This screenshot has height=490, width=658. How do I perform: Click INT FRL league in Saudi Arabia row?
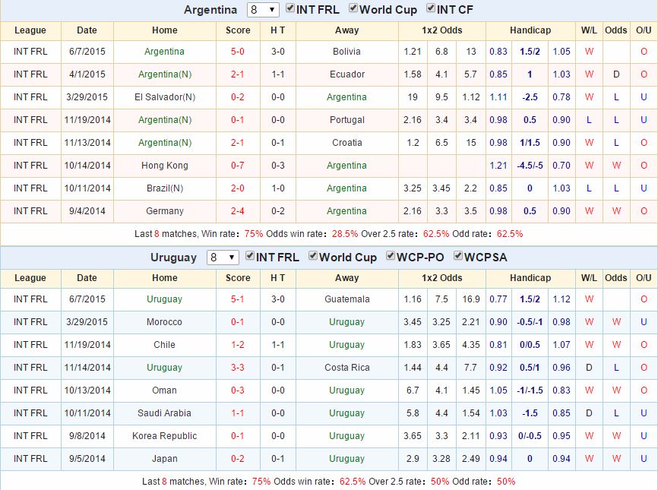(x=30, y=413)
